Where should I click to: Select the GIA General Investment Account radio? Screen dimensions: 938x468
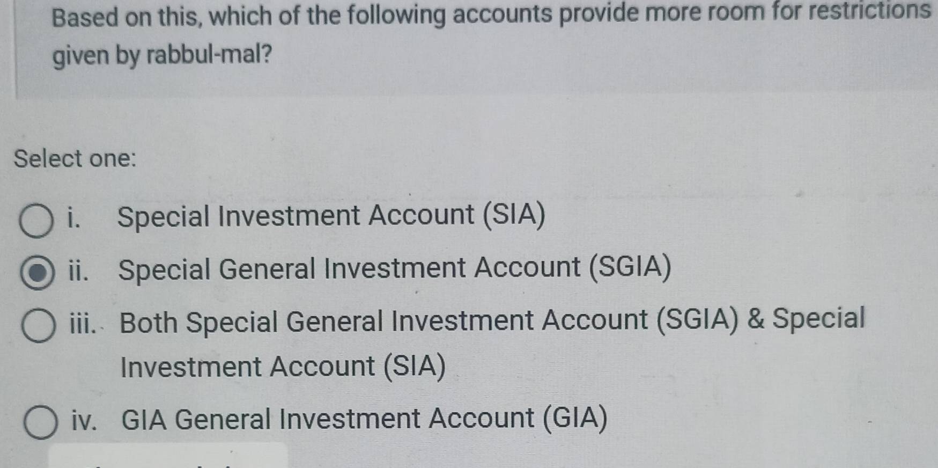click(41, 422)
